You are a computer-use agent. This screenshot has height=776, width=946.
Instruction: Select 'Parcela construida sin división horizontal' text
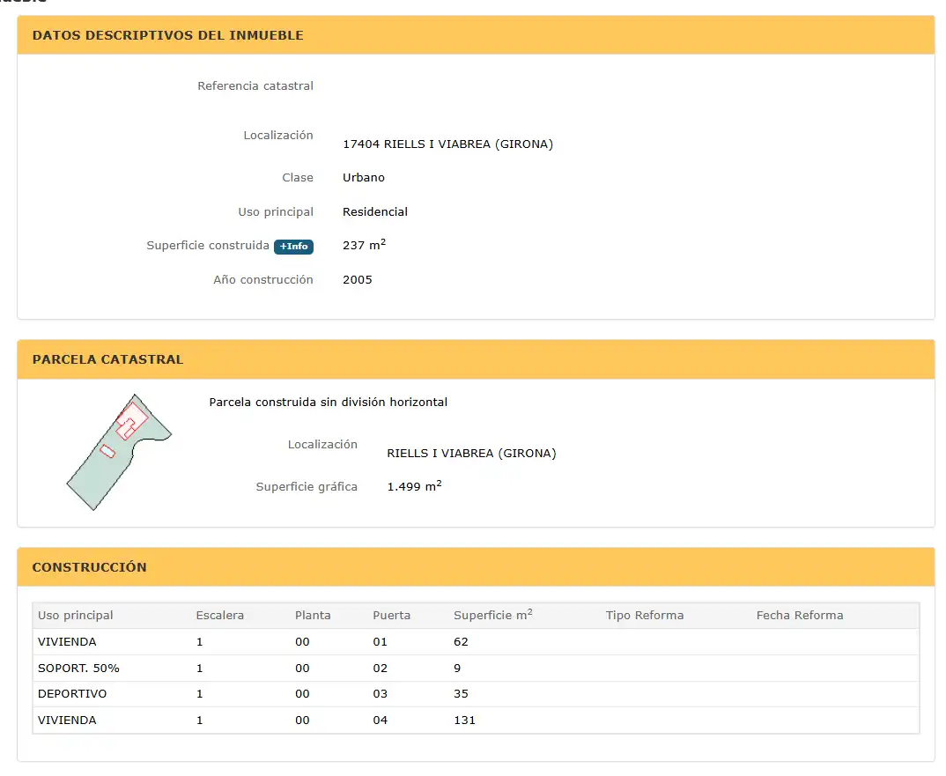click(x=329, y=403)
